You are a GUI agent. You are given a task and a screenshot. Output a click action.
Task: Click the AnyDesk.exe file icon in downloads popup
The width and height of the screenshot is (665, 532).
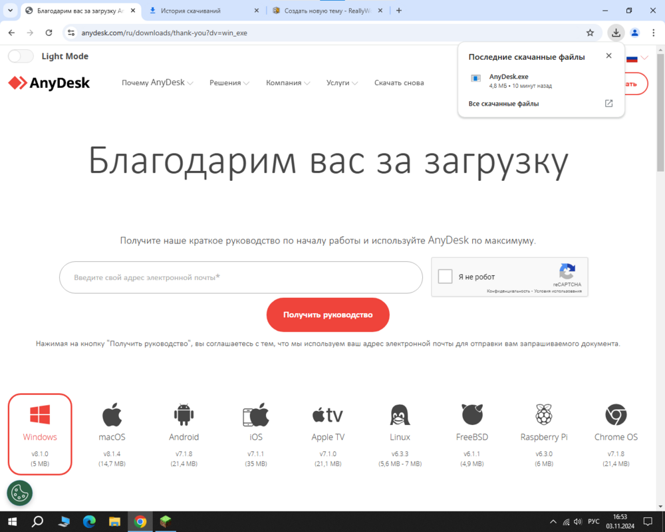click(476, 78)
